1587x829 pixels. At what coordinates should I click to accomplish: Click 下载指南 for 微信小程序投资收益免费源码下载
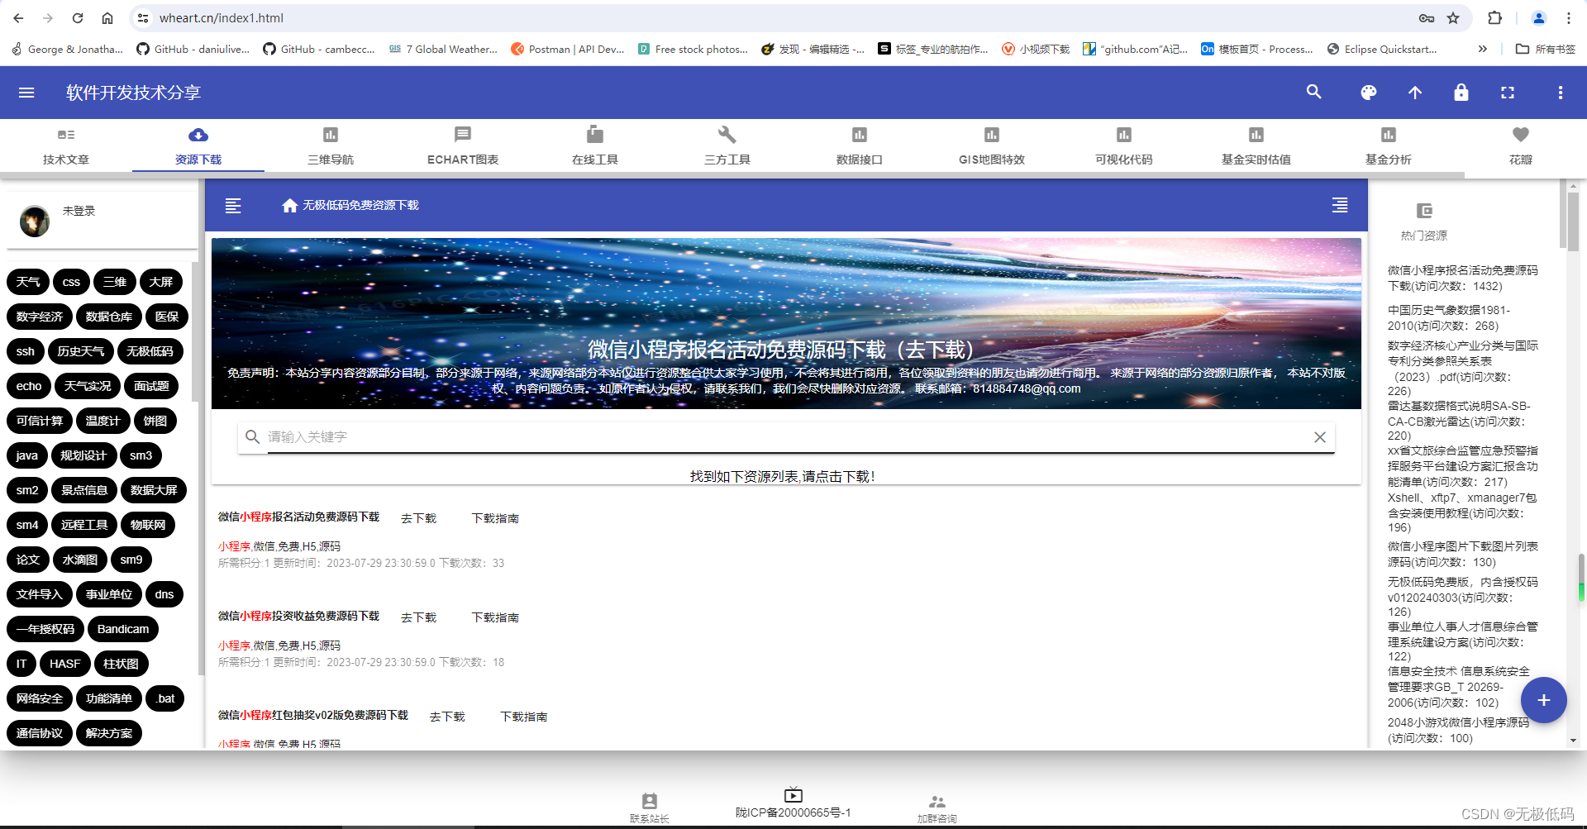click(x=495, y=617)
